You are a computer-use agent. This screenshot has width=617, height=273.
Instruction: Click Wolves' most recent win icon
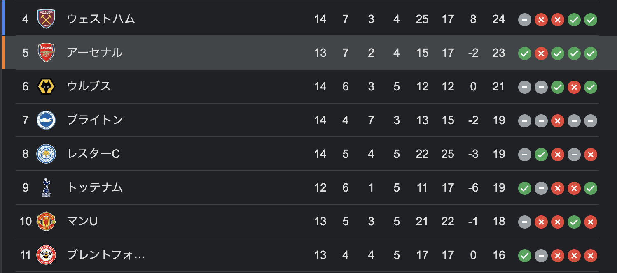point(590,87)
